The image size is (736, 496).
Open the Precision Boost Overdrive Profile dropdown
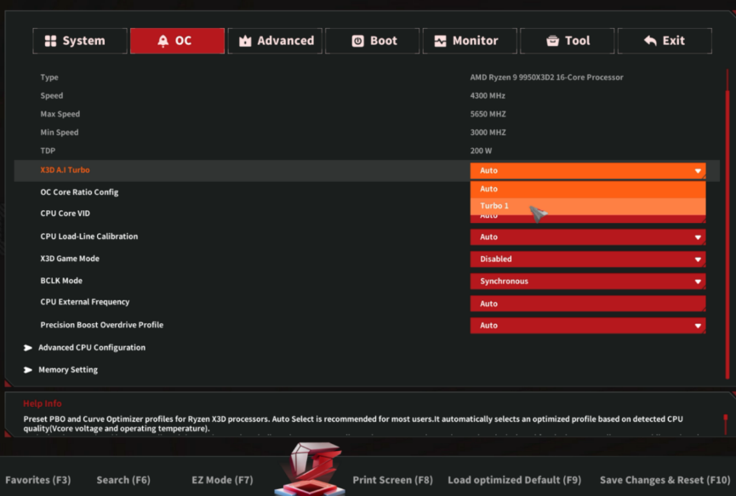(x=588, y=325)
